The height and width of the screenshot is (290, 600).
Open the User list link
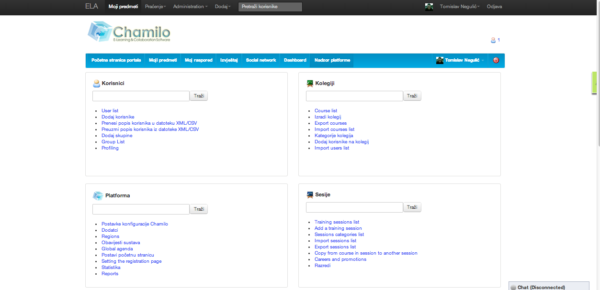click(x=110, y=111)
